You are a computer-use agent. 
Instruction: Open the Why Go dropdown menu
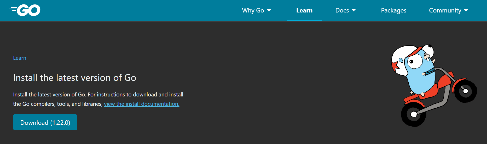(x=256, y=10)
